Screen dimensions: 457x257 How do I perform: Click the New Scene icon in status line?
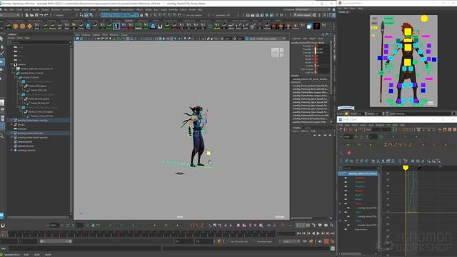coord(27,15)
